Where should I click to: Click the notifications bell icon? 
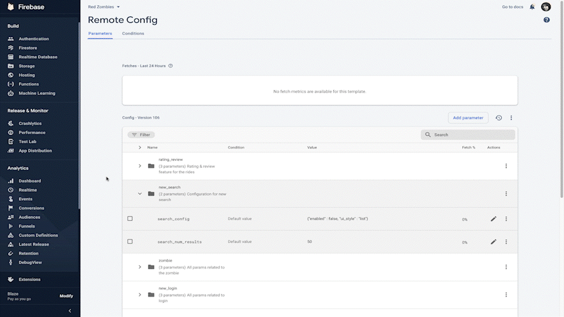point(532,7)
